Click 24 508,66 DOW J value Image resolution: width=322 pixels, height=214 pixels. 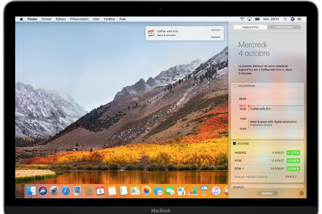(x=277, y=169)
